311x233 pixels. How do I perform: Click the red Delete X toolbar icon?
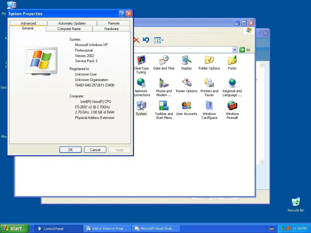(x=136, y=40)
